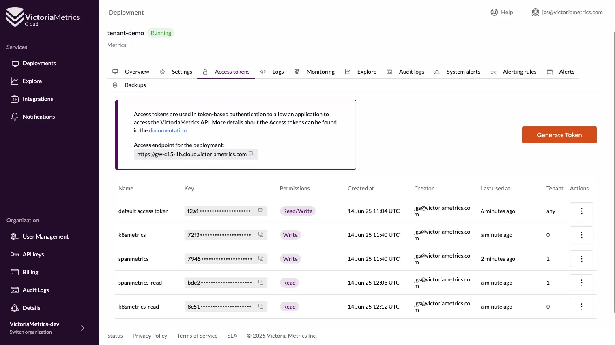Click the user account avatar icon
The image size is (615, 345).
pyautogui.click(x=535, y=12)
